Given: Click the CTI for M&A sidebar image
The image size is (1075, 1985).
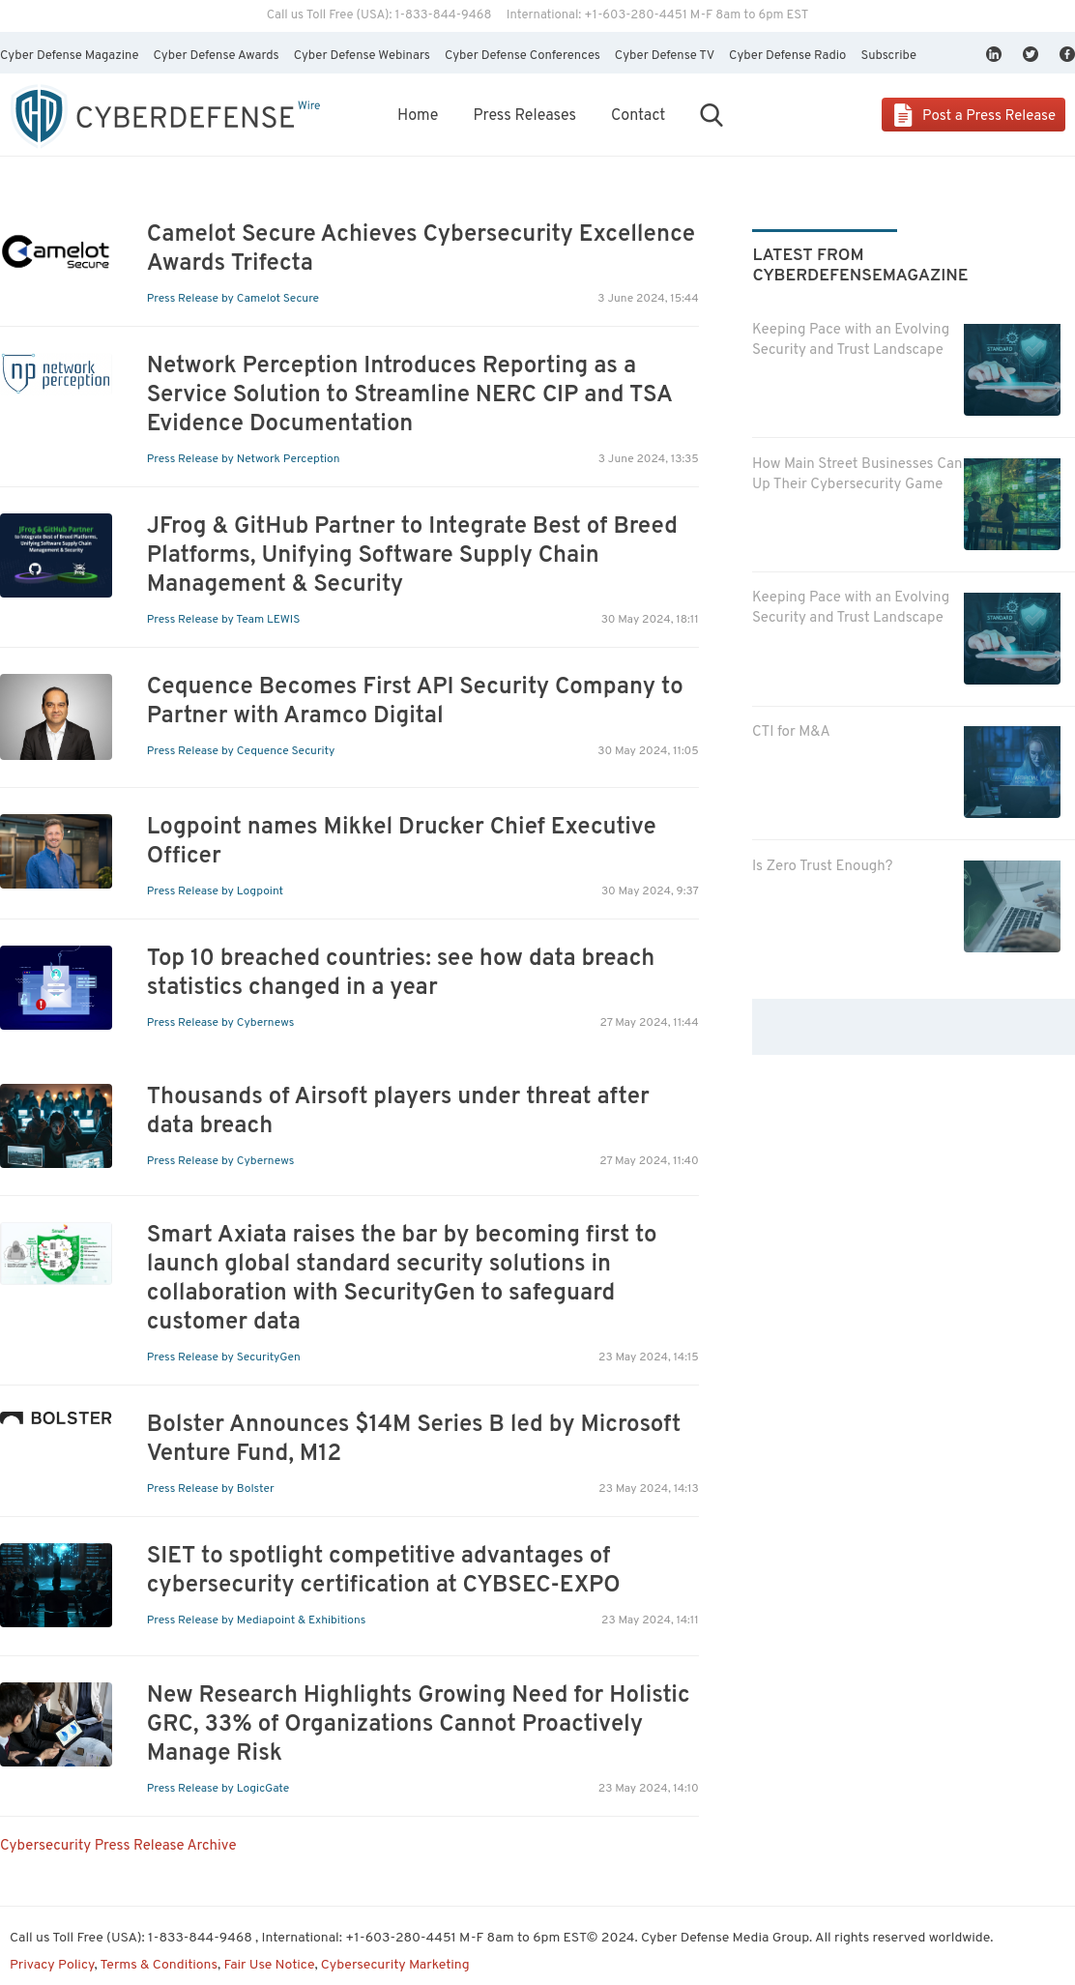Looking at the screenshot, I should 1012,773.
